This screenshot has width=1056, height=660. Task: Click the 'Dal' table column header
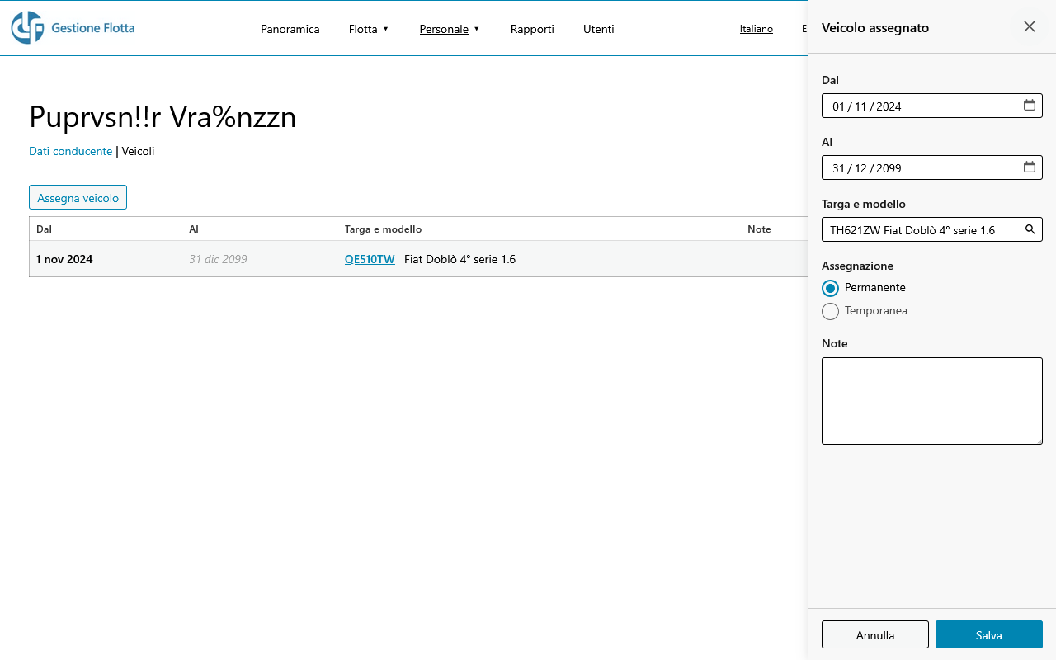coord(44,229)
